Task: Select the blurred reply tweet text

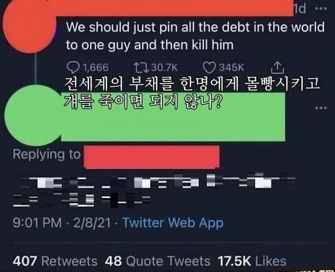Action: [x=154, y=190]
